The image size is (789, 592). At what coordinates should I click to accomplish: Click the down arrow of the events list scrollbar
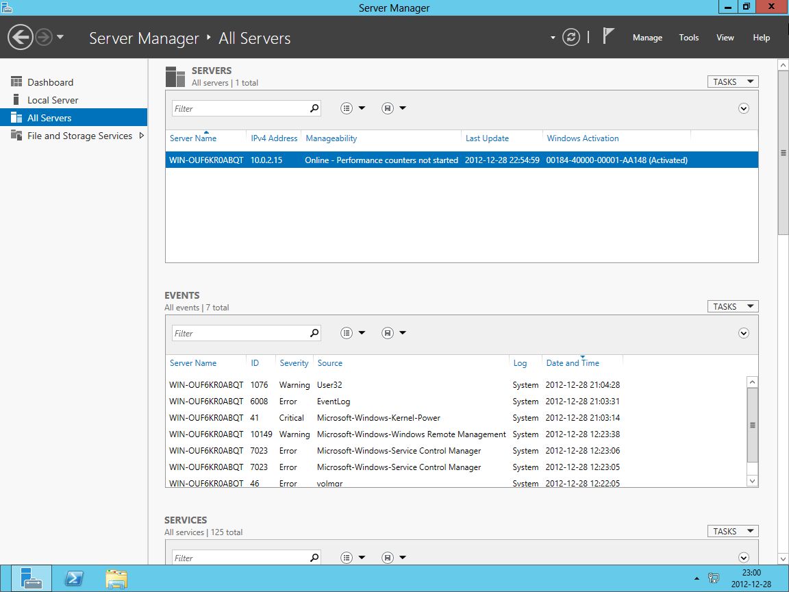752,481
